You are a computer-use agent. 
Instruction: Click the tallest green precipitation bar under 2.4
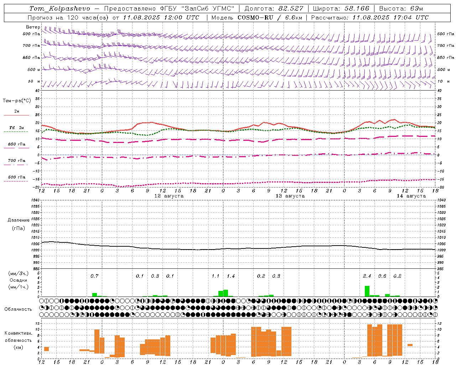point(367,291)
